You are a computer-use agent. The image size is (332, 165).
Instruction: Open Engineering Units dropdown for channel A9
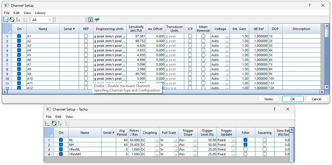pyautogui.click(x=124, y=74)
